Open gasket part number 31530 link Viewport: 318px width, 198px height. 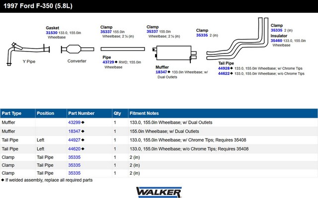pyautogui.click(x=52, y=33)
